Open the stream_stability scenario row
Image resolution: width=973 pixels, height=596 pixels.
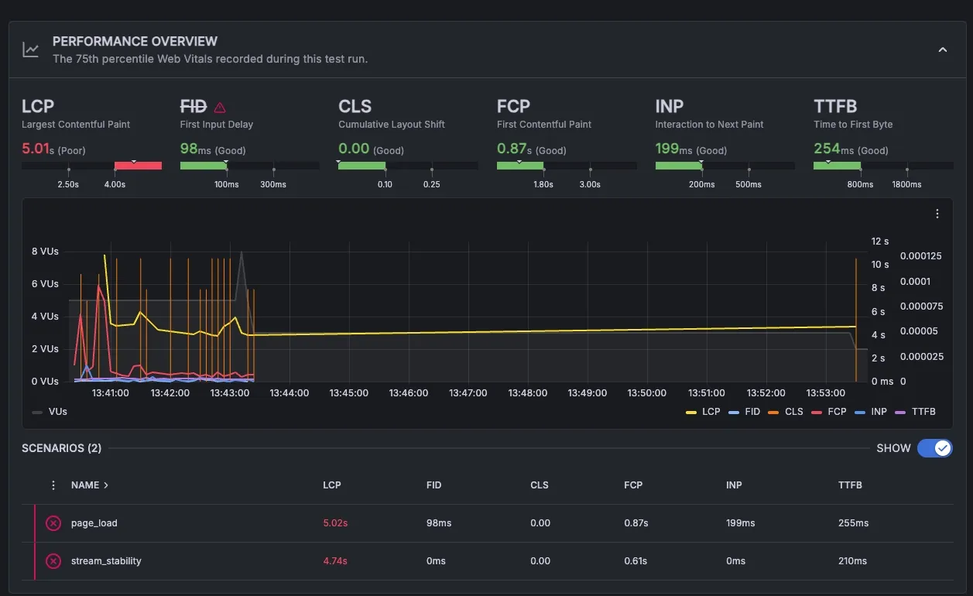click(106, 561)
